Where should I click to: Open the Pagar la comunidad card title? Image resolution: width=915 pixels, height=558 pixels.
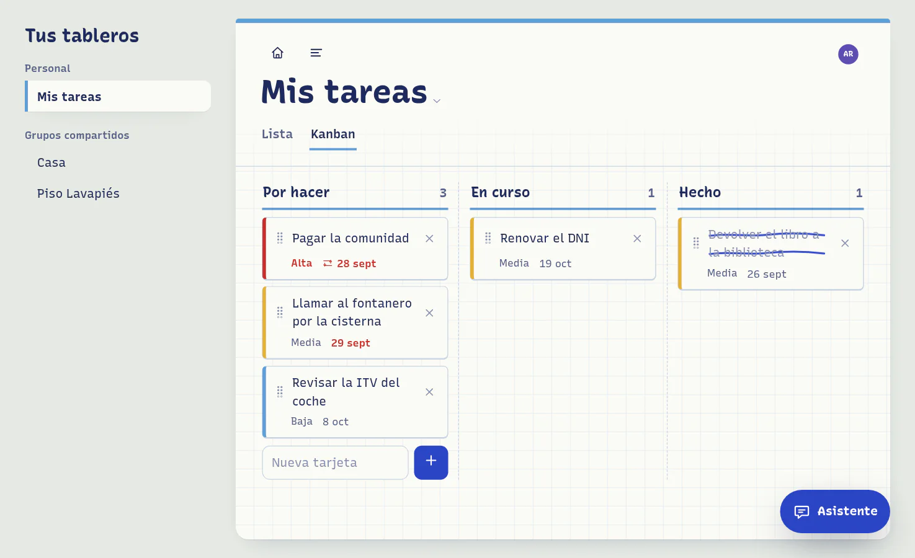coord(350,238)
